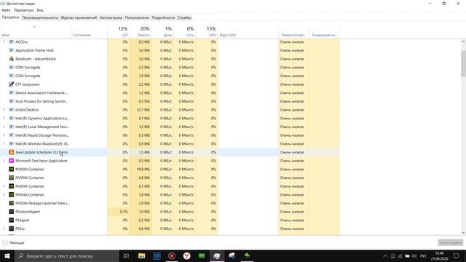Click the PSAdminAgent process icon
The height and width of the screenshot is (262, 466).
pos(12,212)
